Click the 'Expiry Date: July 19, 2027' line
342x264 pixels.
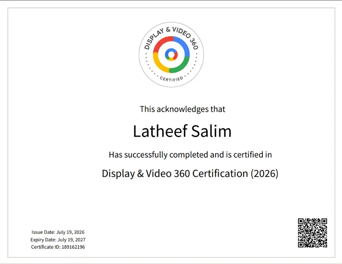tap(58, 240)
